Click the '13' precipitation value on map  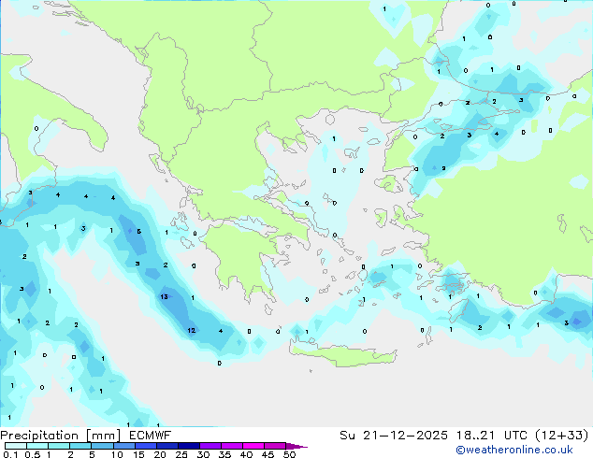click(x=164, y=296)
